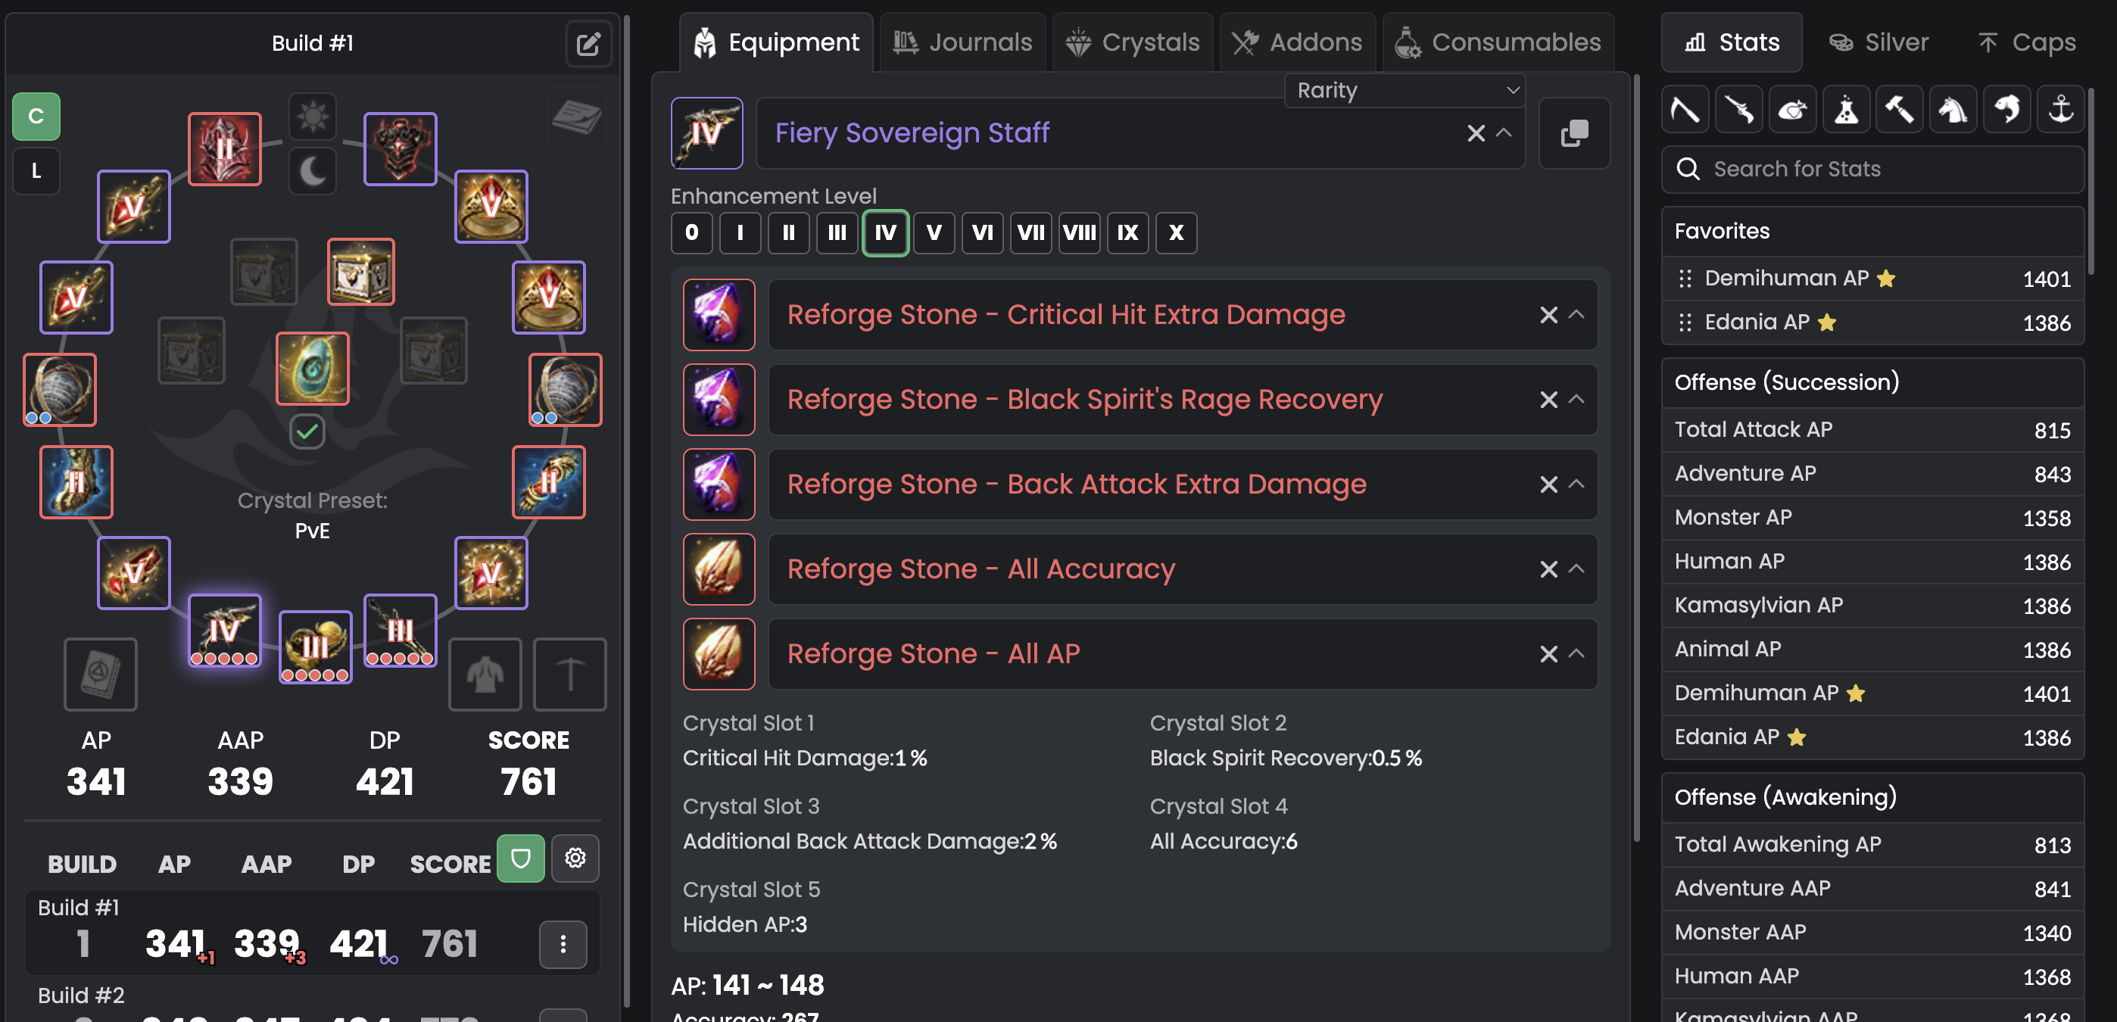The image size is (2117, 1022).
Task: Switch to the Crystals tab
Action: point(1133,42)
